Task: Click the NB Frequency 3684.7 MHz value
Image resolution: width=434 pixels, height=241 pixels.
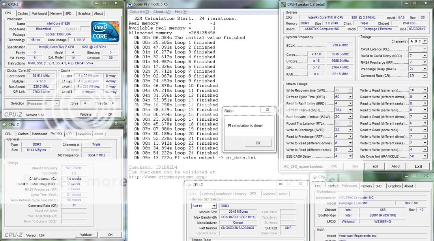Action: [96, 155]
